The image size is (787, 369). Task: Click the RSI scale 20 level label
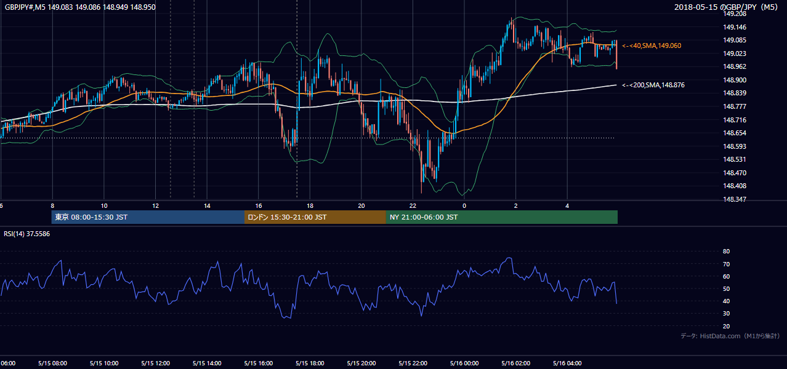point(726,326)
